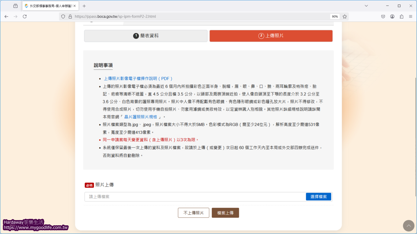Save the page to Pocket

(x=383, y=16)
